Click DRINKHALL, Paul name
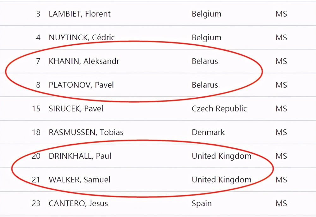 [80, 156]
